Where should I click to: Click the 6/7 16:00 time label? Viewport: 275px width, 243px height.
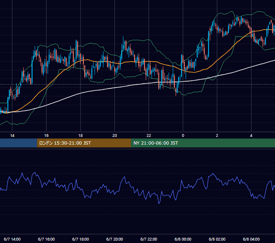pos(46,239)
